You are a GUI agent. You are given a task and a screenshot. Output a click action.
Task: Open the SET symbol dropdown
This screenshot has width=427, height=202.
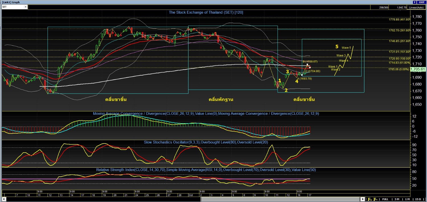(x=26, y=7)
